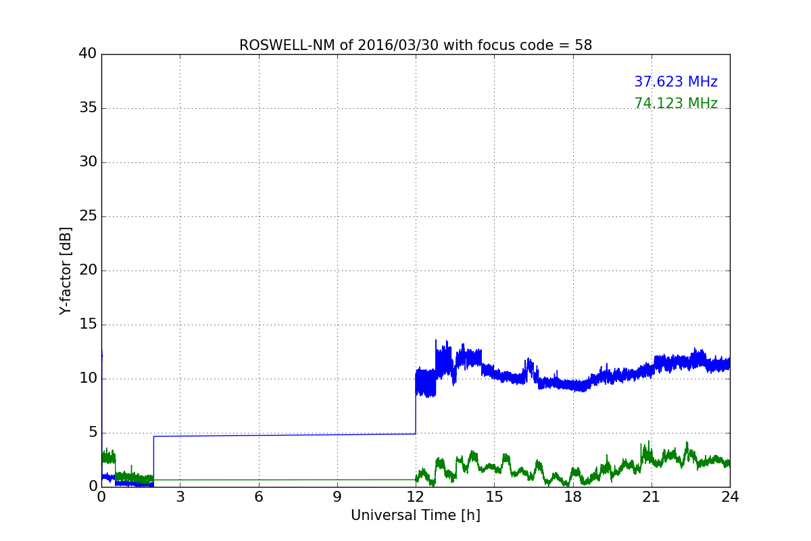Click the Y-factor [dB] axis label
The height and width of the screenshot is (541, 811).
tap(66, 270)
